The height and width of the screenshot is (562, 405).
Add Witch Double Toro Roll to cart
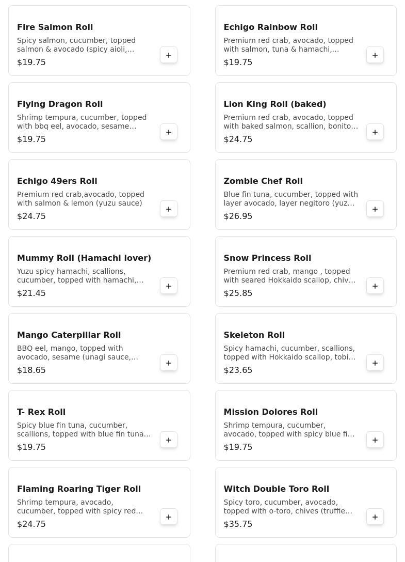[375, 517]
